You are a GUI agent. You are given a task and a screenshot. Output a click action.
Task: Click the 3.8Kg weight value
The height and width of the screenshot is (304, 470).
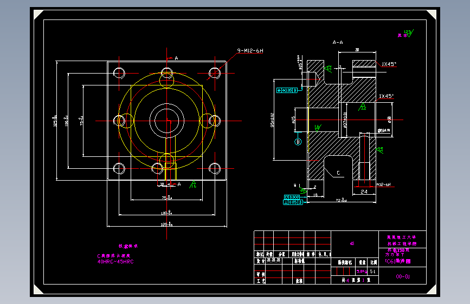(362, 272)
